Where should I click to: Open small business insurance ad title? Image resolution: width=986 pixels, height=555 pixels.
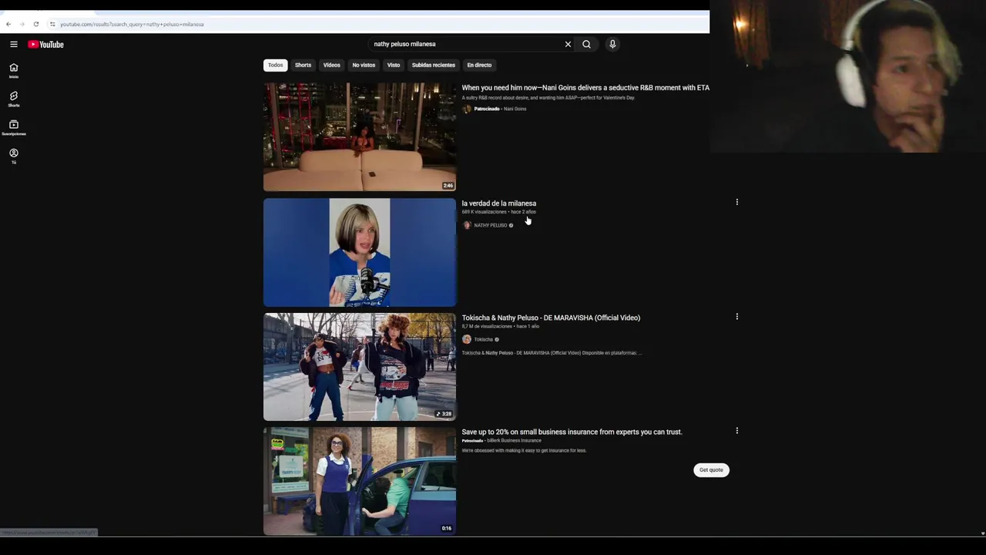click(572, 432)
